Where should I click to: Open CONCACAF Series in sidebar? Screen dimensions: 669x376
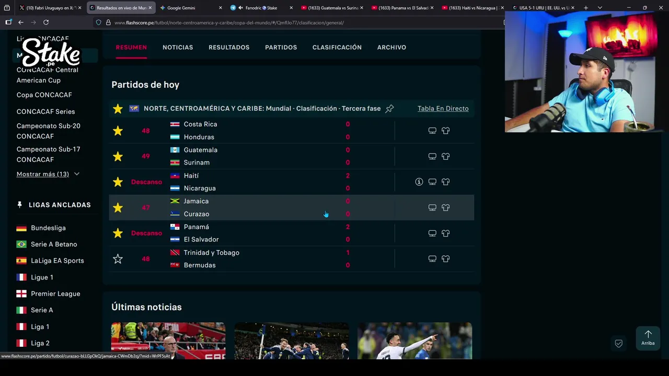pyautogui.click(x=45, y=112)
